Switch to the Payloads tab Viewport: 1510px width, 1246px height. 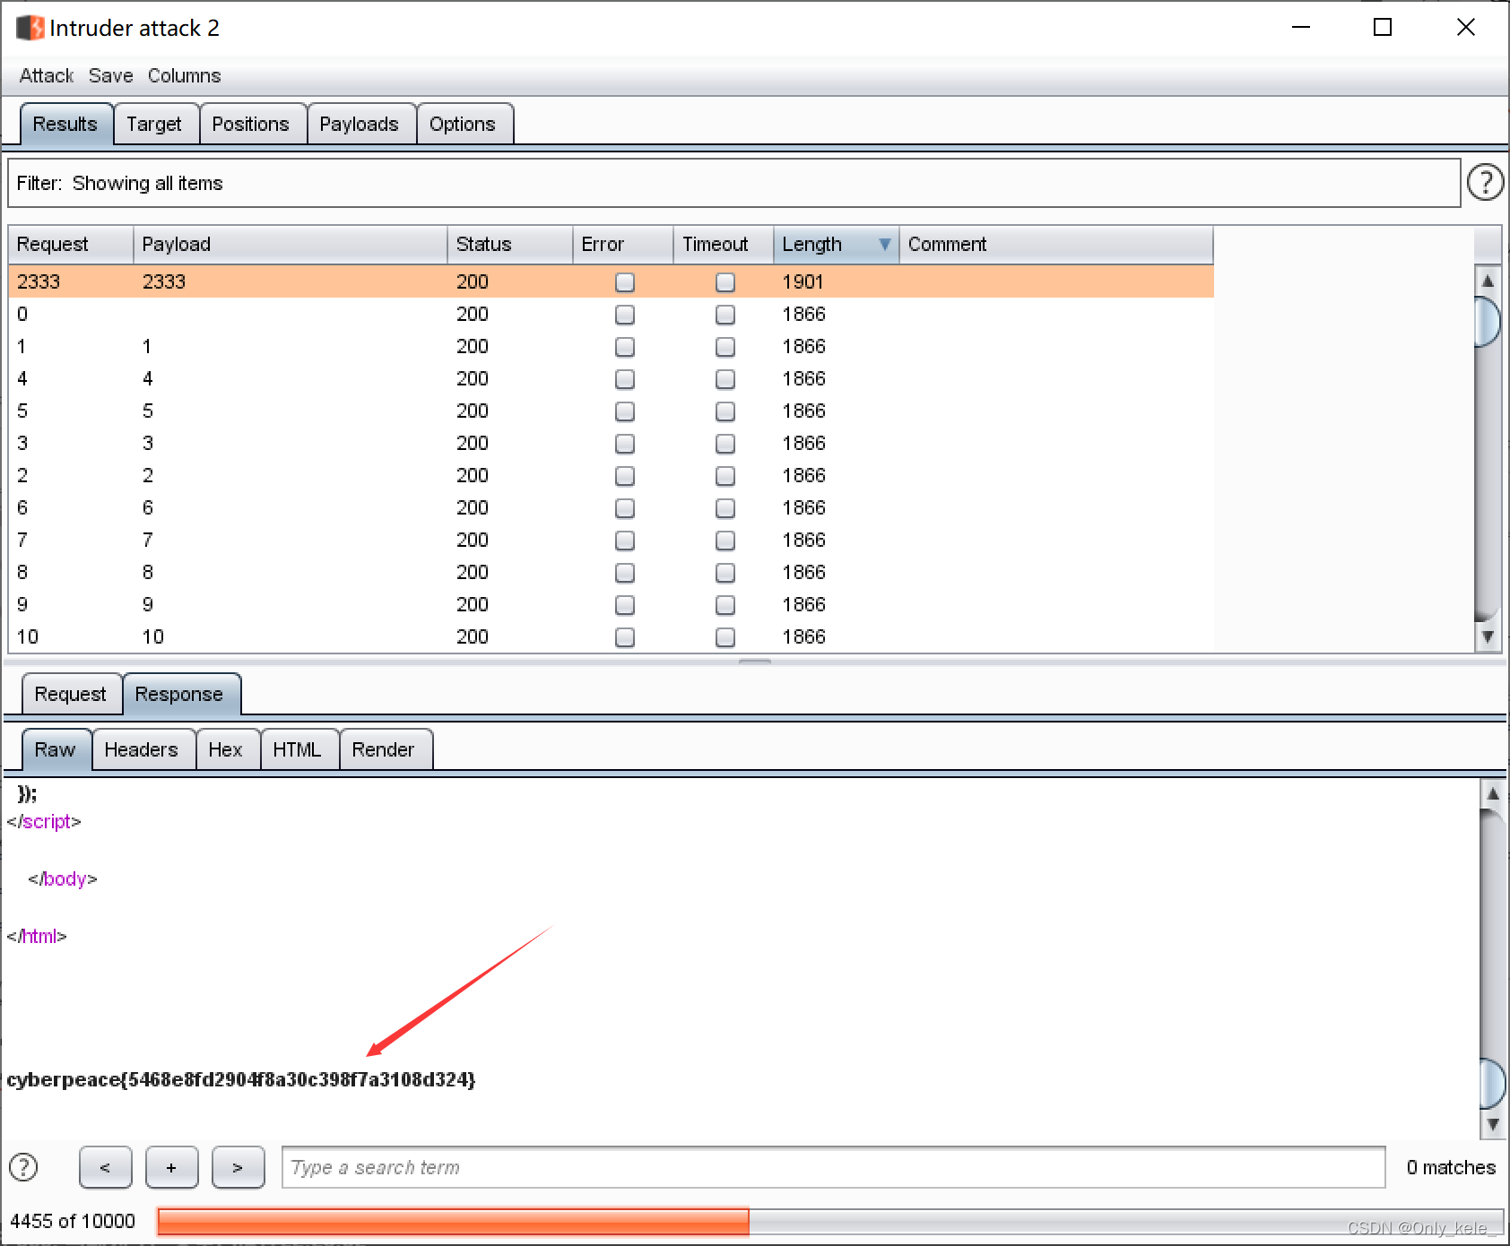click(x=360, y=124)
